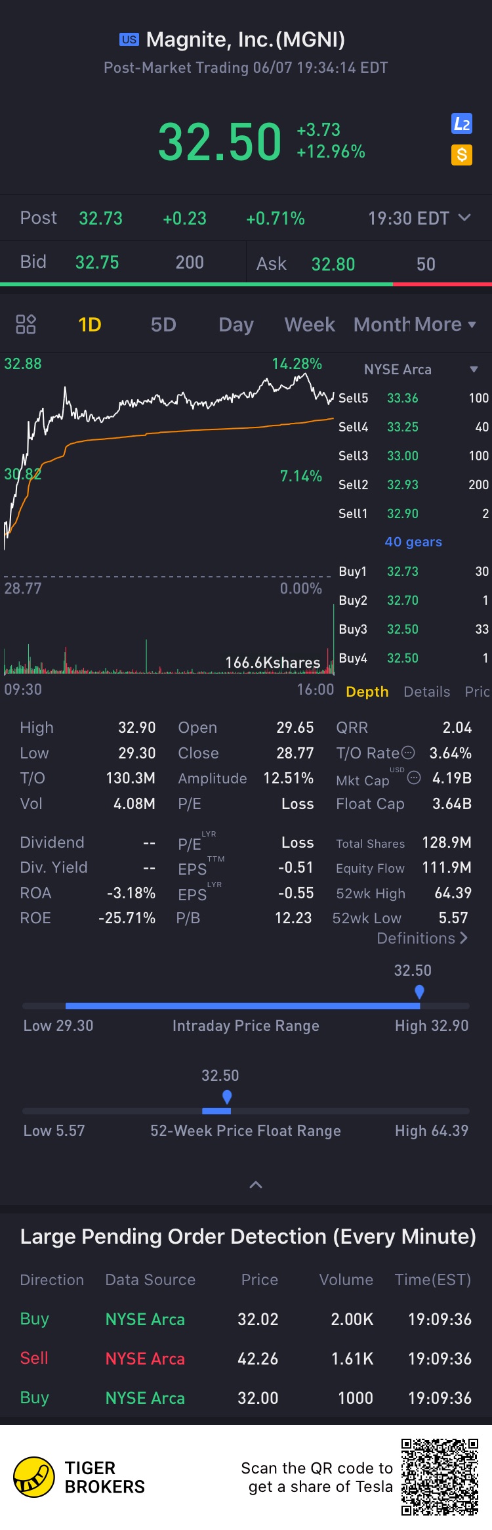Image resolution: width=492 pixels, height=1530 pixels.
Task: Tap the 40 gears depth setting
Action: 413,542
